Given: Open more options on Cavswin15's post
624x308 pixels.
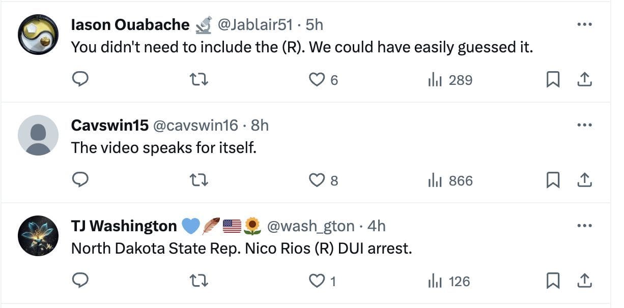Looking at the screenshot, I should point(585,125).
